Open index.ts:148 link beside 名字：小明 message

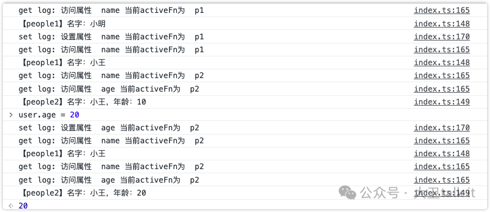(442, 23)
